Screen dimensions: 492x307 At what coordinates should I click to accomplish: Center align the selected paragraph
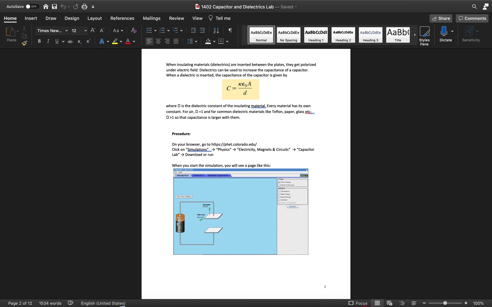pyautogui.click(x=158, y=41)
